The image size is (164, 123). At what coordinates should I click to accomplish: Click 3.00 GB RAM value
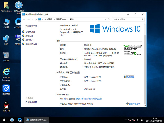(x=87, y=59)
